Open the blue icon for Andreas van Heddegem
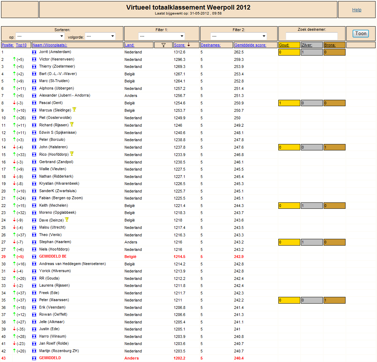Image resolution: width=377 pixels, height=362 pixels. click(x=34, y=264)
